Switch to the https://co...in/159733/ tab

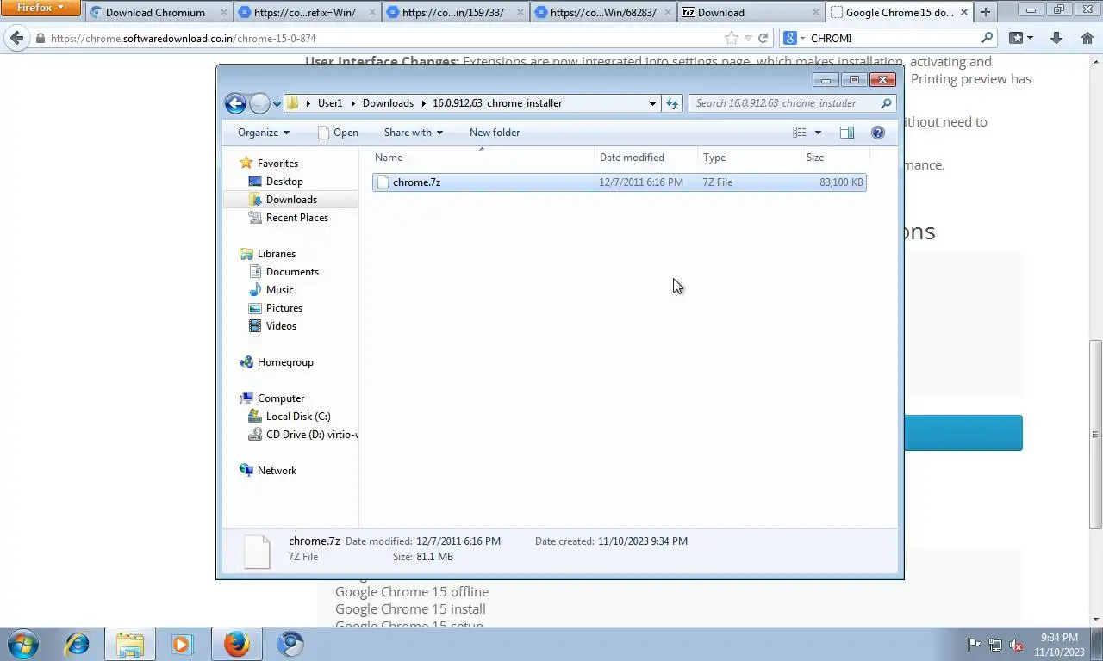pos(453,12)
